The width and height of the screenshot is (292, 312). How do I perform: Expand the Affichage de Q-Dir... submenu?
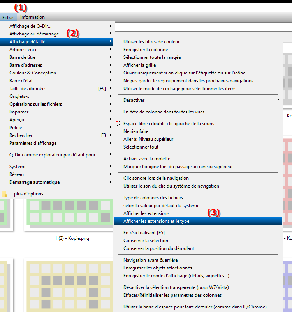(x=56, y=26)
